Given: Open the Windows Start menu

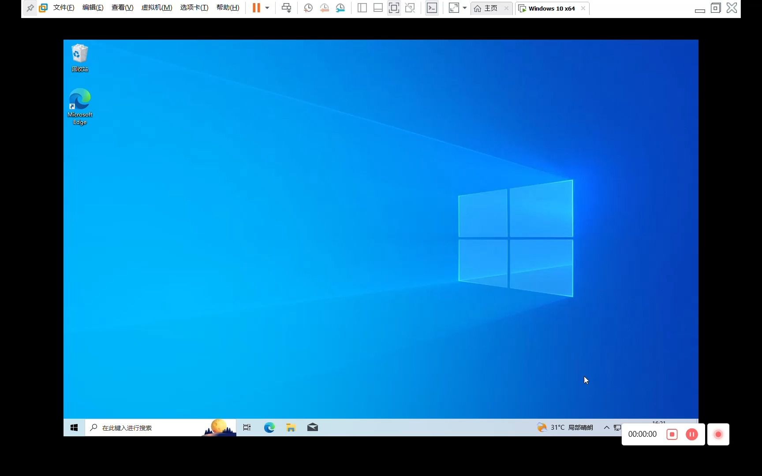Looking at the screenshot, I should tap(74, 428).
